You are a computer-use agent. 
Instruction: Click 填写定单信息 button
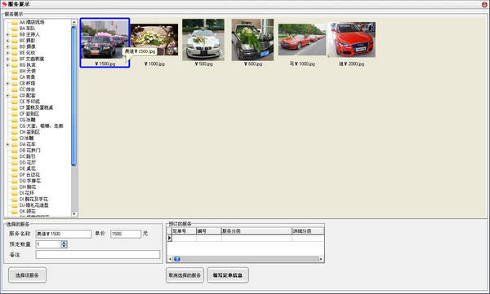click(228, 275)
